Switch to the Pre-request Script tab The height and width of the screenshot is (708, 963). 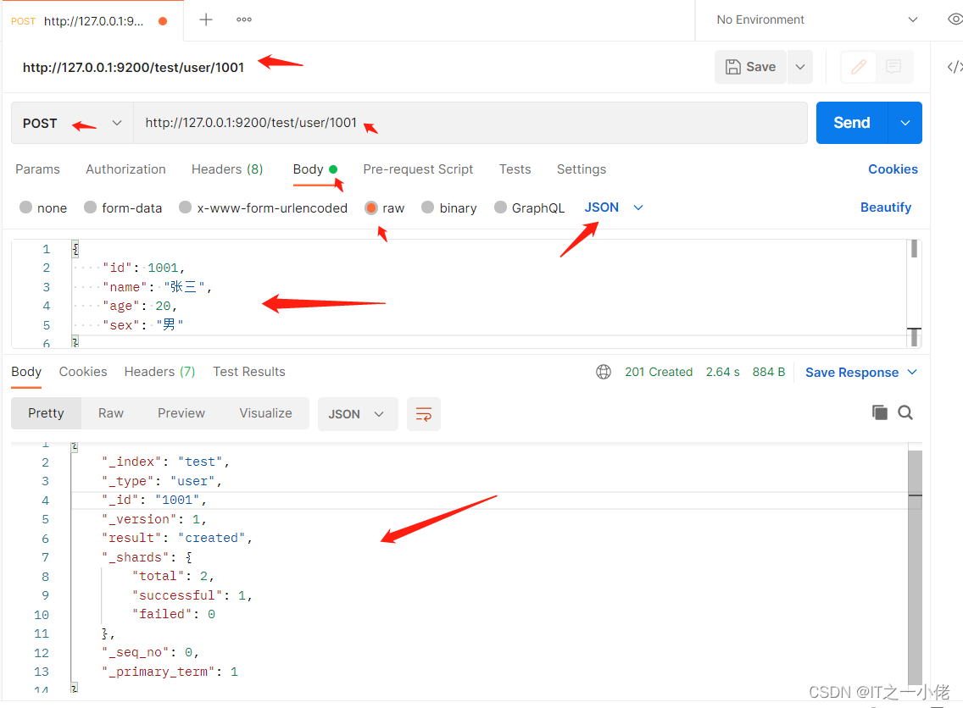click(x=418, y=169)
